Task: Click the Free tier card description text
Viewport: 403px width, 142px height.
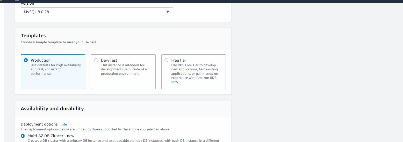Action: point(195,71)
